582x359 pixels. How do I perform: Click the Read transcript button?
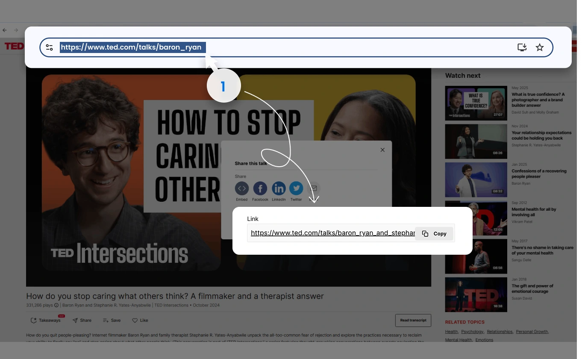tap(413, 320)
